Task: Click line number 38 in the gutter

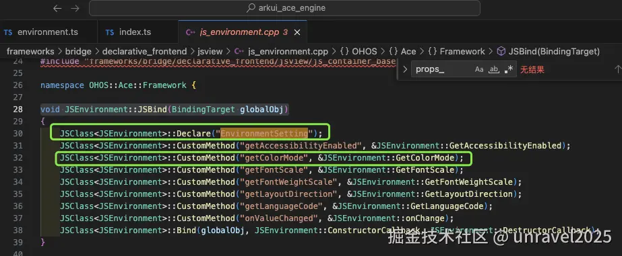Action: click(18, 230)
